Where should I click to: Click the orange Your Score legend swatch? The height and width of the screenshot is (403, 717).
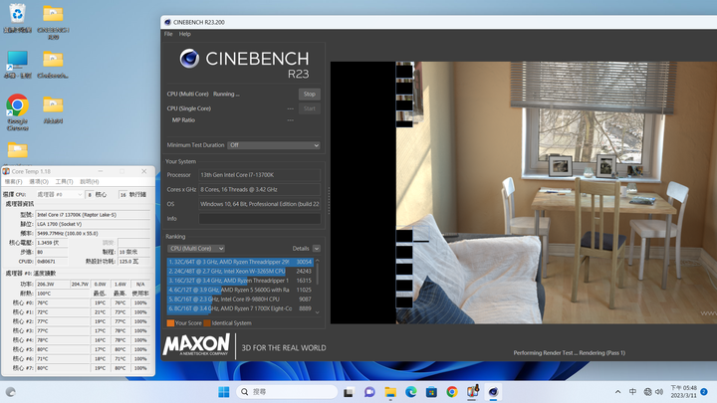click(170, 323)
